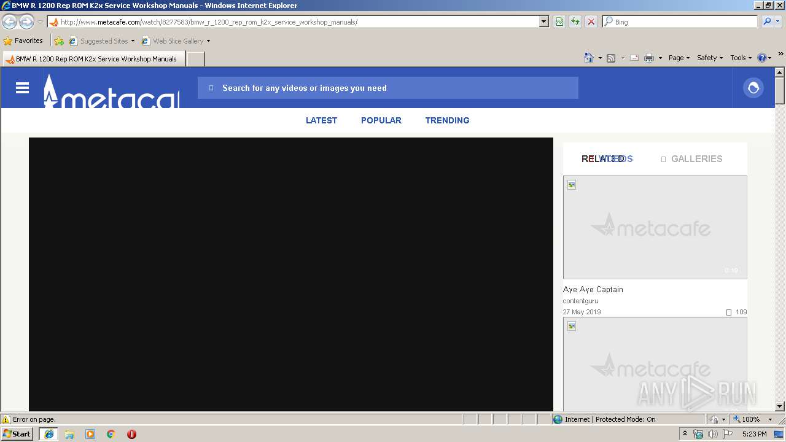The width and height of the screenshot is (786, 442).
Task: Select the BMW R 1200 Rep ROM tab
Action: (93, 59)
